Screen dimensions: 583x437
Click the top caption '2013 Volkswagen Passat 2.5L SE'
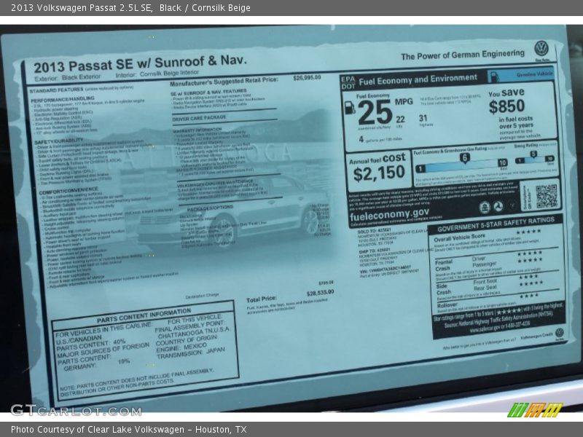82,8
